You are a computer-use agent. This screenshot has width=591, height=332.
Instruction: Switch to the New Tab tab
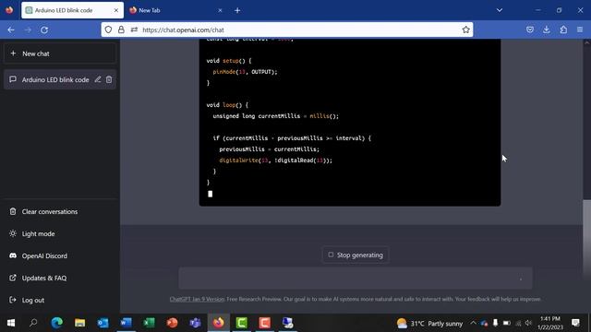175,10
